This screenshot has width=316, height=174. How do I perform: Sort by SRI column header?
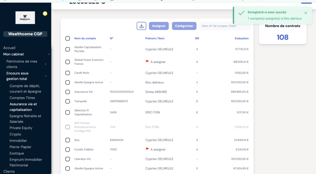[197, 38]
